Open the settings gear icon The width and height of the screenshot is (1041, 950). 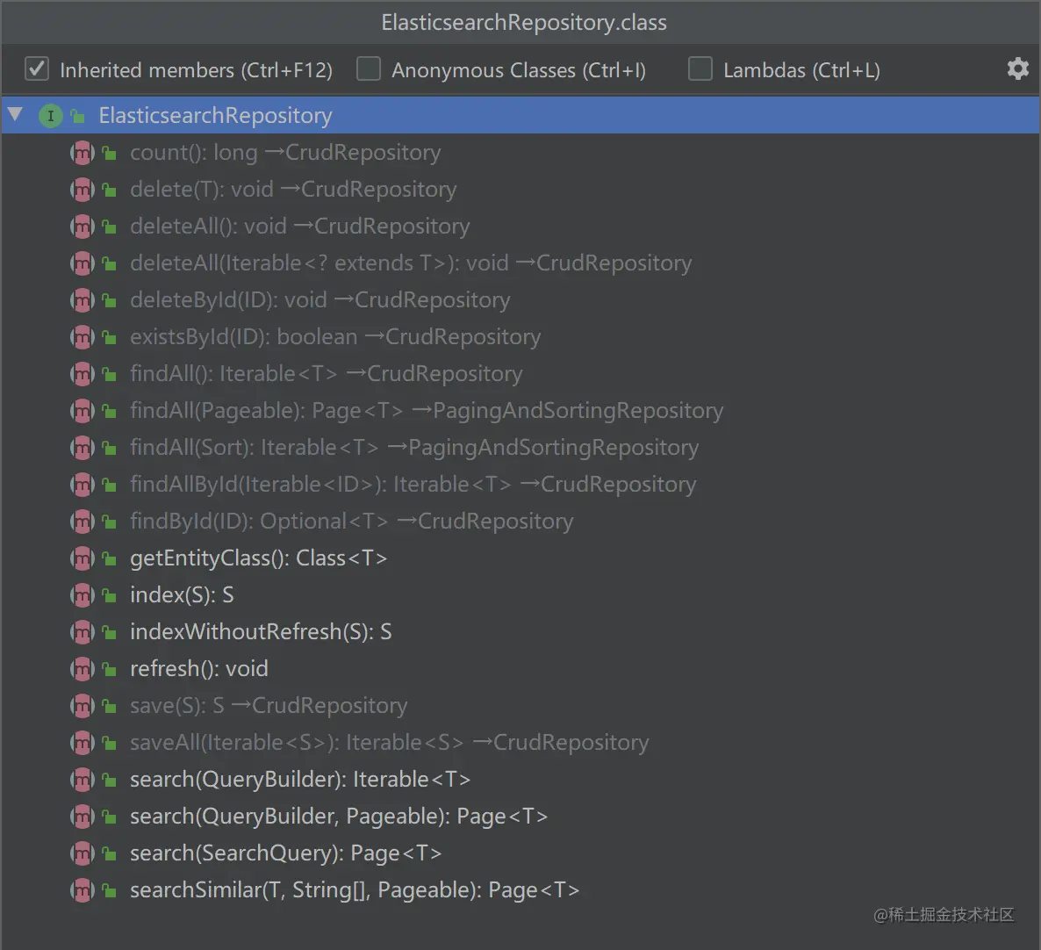tap(1017, 68)
